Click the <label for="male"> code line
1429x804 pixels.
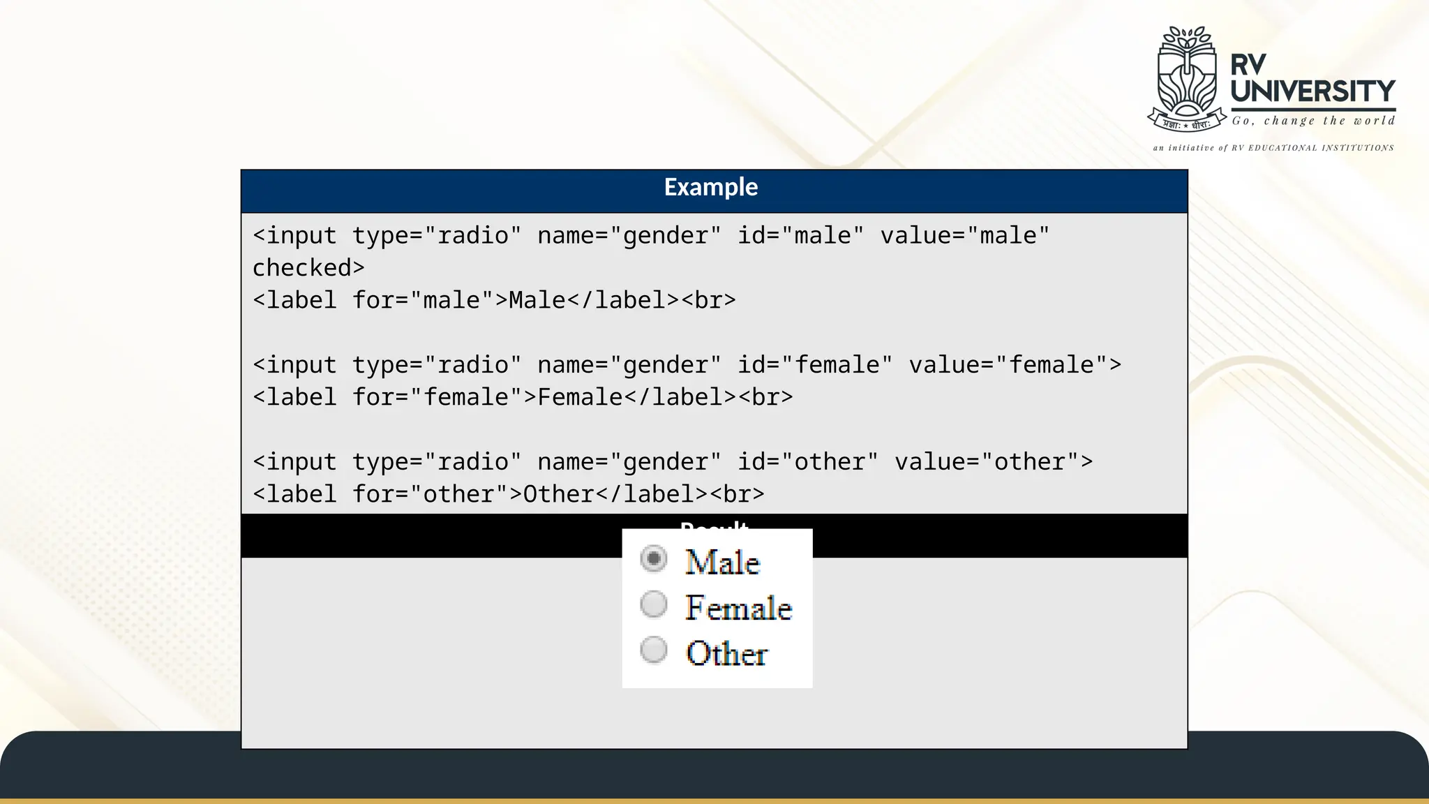point(494,300)
